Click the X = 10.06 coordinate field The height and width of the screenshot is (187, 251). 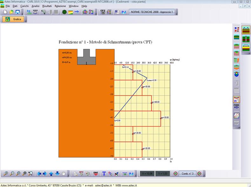tap(146, 173)
